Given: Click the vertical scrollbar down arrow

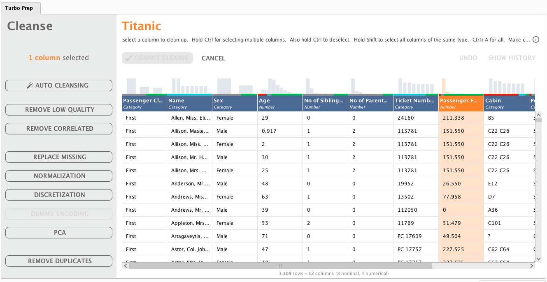Looking at the screenshot, I should point(538,259).
